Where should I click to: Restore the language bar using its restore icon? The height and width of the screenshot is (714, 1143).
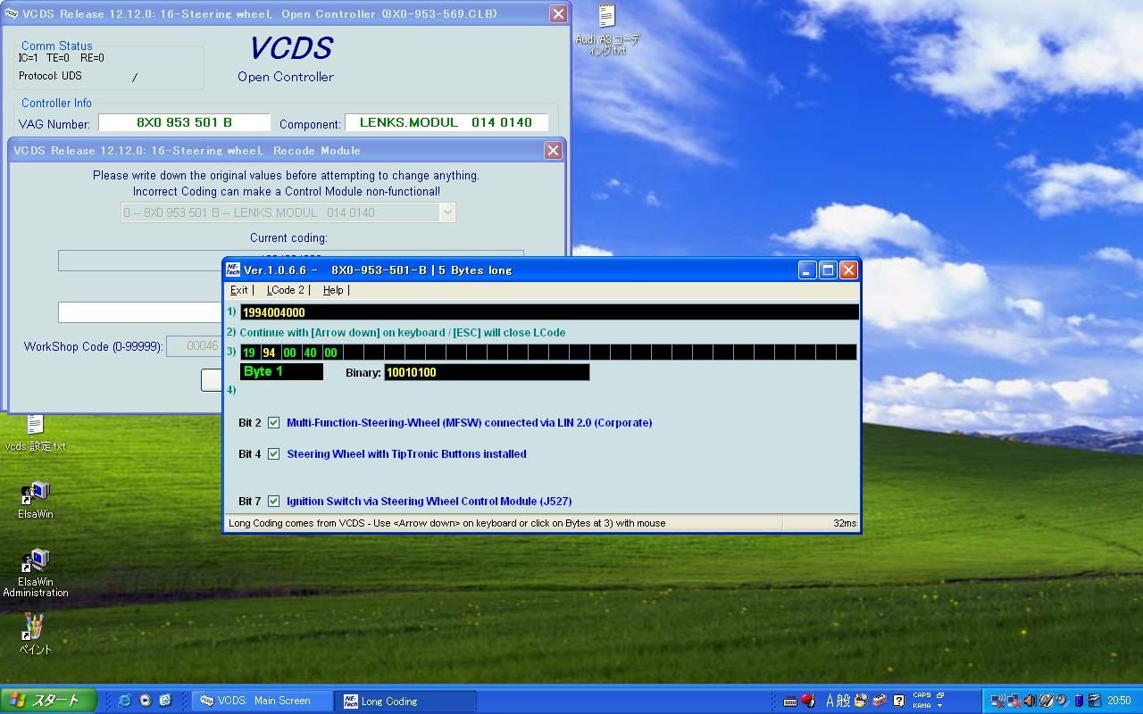940,695
